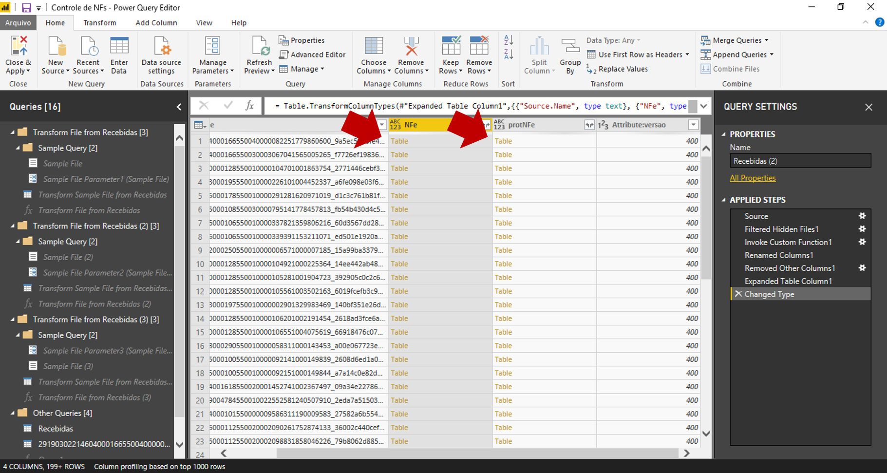887x473 pixels.
Task: Click Table cell in row 1 NFe
Action: 440,141
